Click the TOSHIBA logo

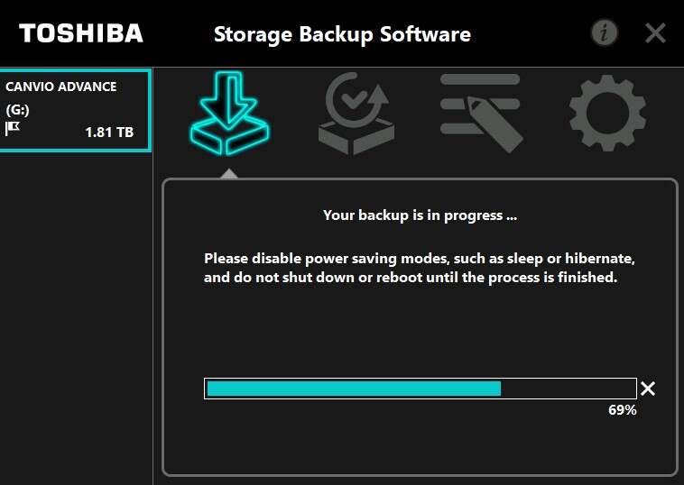click(81, 33)
